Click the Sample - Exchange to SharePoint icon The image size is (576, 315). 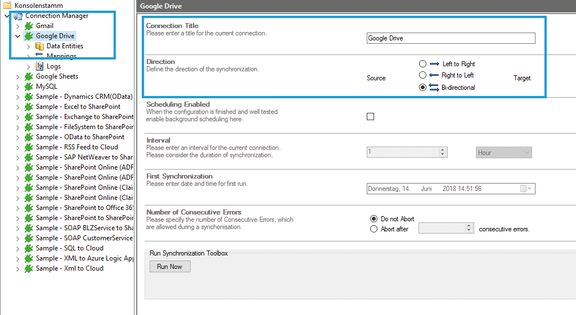pos(29,117)
